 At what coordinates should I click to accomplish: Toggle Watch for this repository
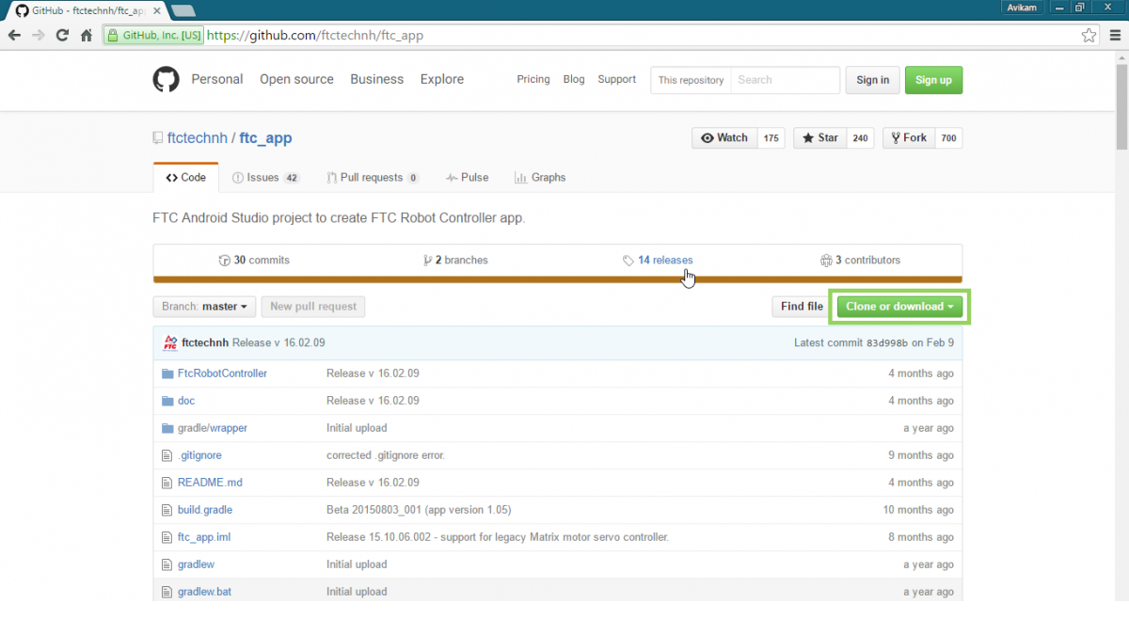(724, 137)
